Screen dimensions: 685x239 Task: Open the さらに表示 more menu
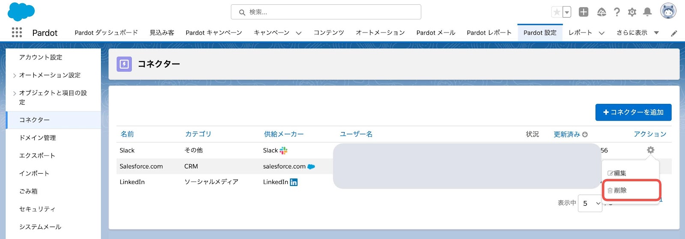pos(637,32)
